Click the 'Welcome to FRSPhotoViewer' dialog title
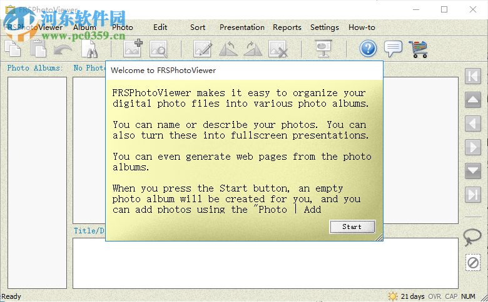Screen dimensions: 488x302 [163, 71]
